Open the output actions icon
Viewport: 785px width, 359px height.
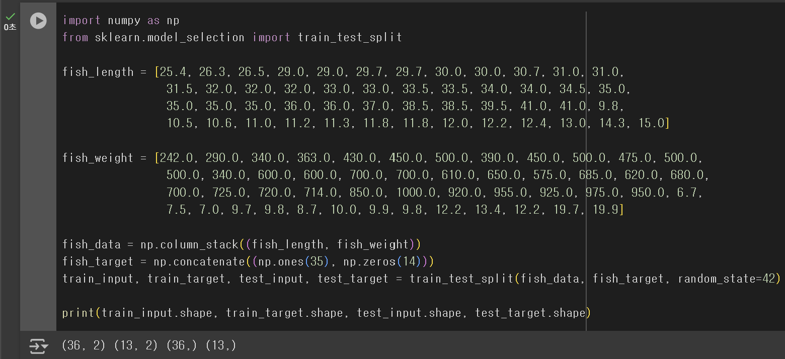click(x=39, y=346)
